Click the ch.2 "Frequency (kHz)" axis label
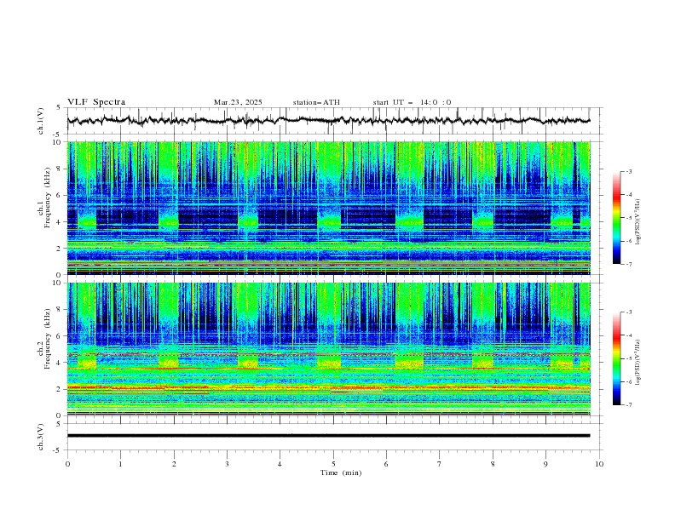 (x=48, y=338)
